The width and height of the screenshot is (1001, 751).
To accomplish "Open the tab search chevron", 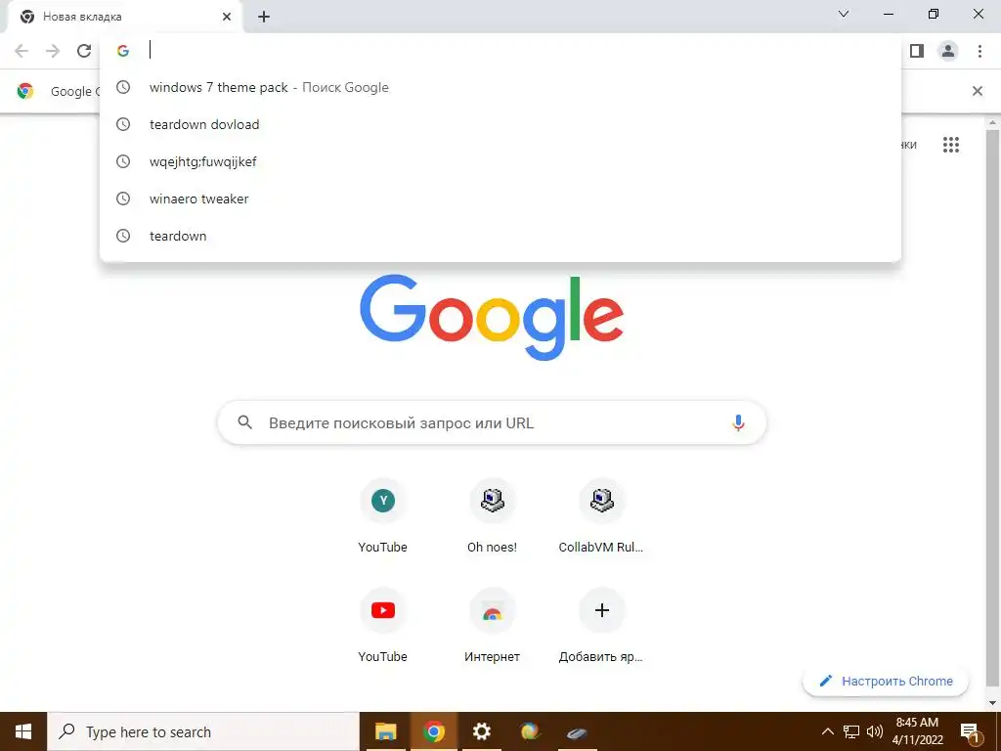I will pos(844,14).
